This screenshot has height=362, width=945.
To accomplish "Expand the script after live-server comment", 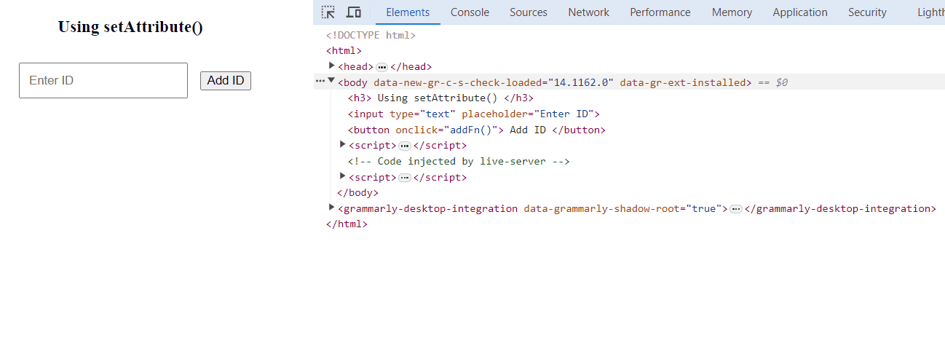I will (x=343, y=176).
